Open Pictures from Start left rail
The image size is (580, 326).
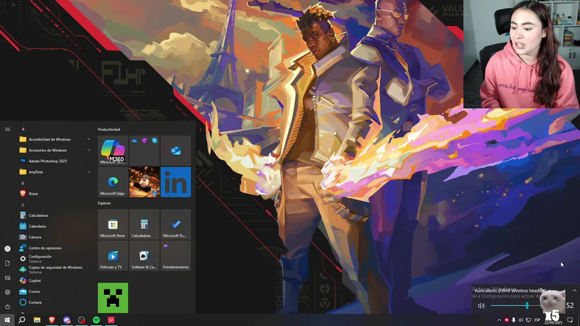click(7, 278)
